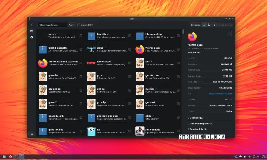Select the geocode-glib-docs package name
The image size is (267, 160).
pos(107,116)
